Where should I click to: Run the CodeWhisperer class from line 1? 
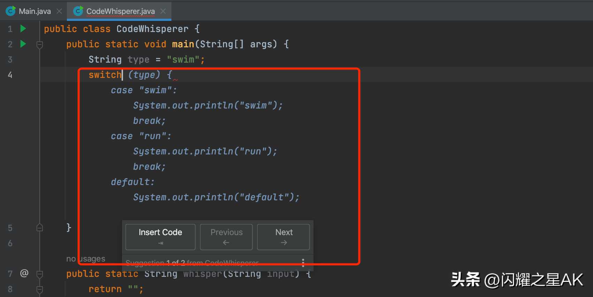click(x=23, y=29)
